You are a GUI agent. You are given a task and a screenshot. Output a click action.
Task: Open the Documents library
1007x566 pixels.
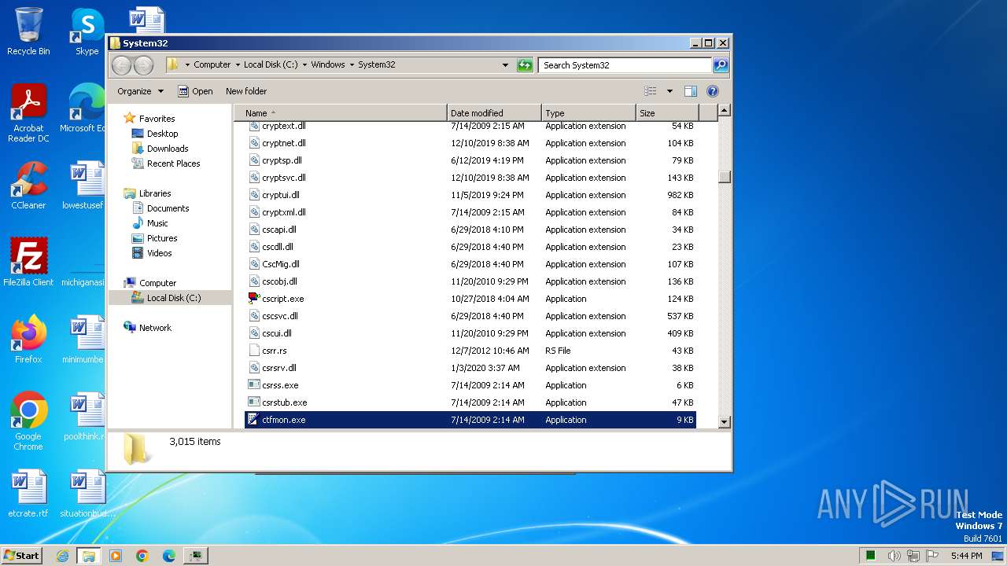click(x=168, y=208)
